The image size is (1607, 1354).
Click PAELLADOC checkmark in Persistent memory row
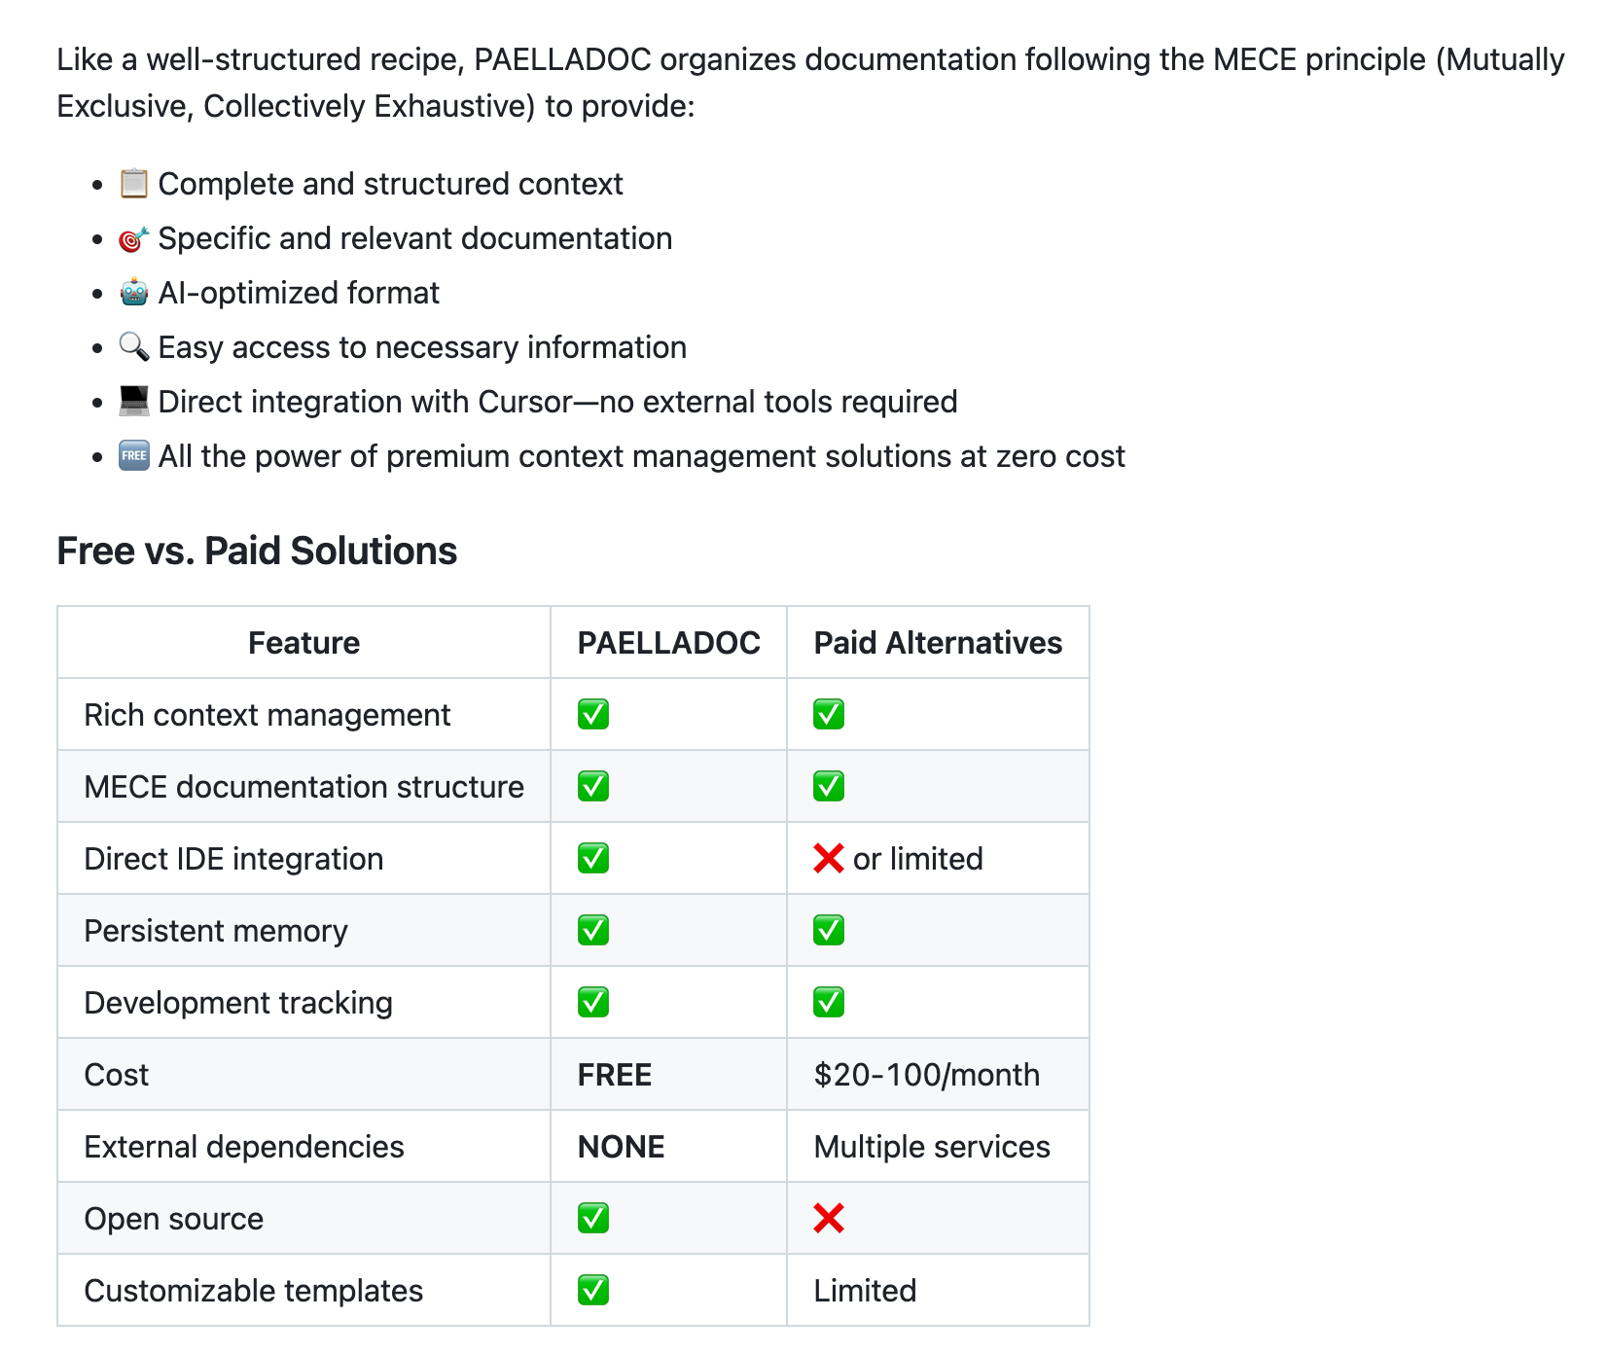pyautogui.click(x=593, y=930)
